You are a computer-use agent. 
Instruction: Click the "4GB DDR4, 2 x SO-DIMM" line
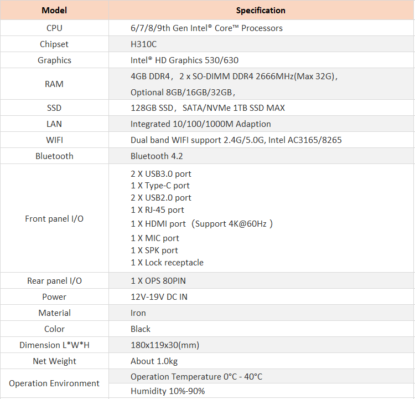[234, 76]
